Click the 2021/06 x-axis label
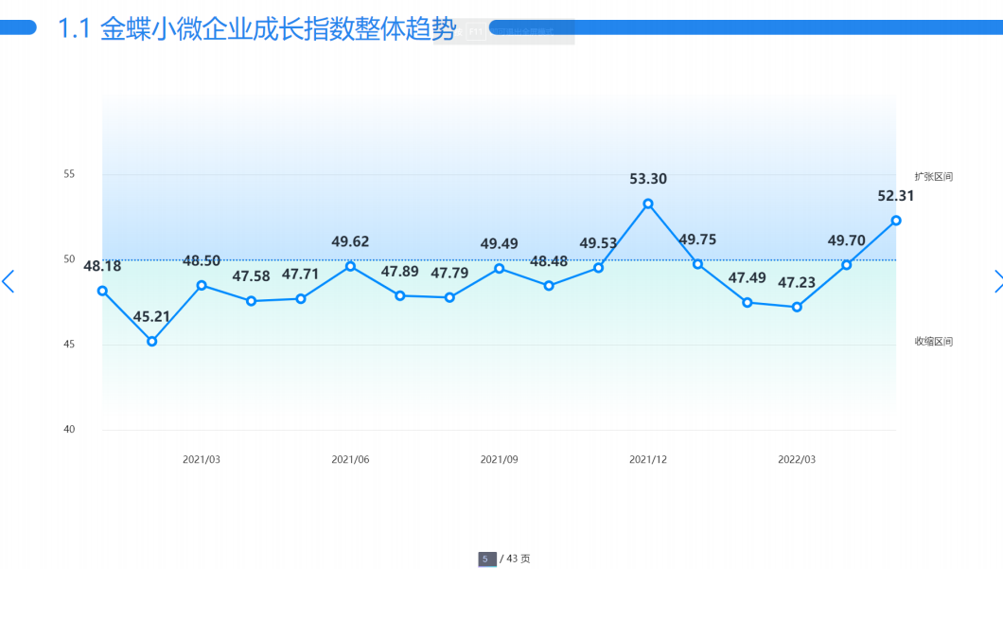 click(350, 460)
